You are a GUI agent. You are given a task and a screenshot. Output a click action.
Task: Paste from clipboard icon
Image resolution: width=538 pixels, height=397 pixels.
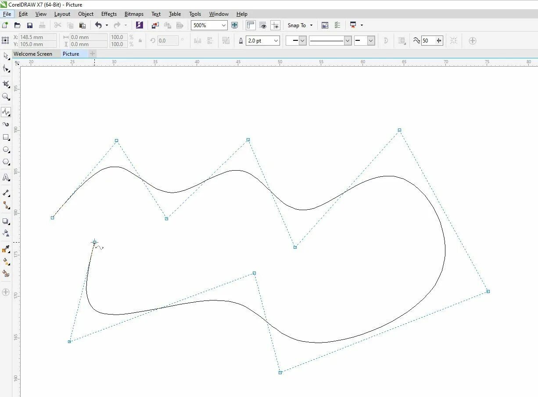click(x=82, y=25)
